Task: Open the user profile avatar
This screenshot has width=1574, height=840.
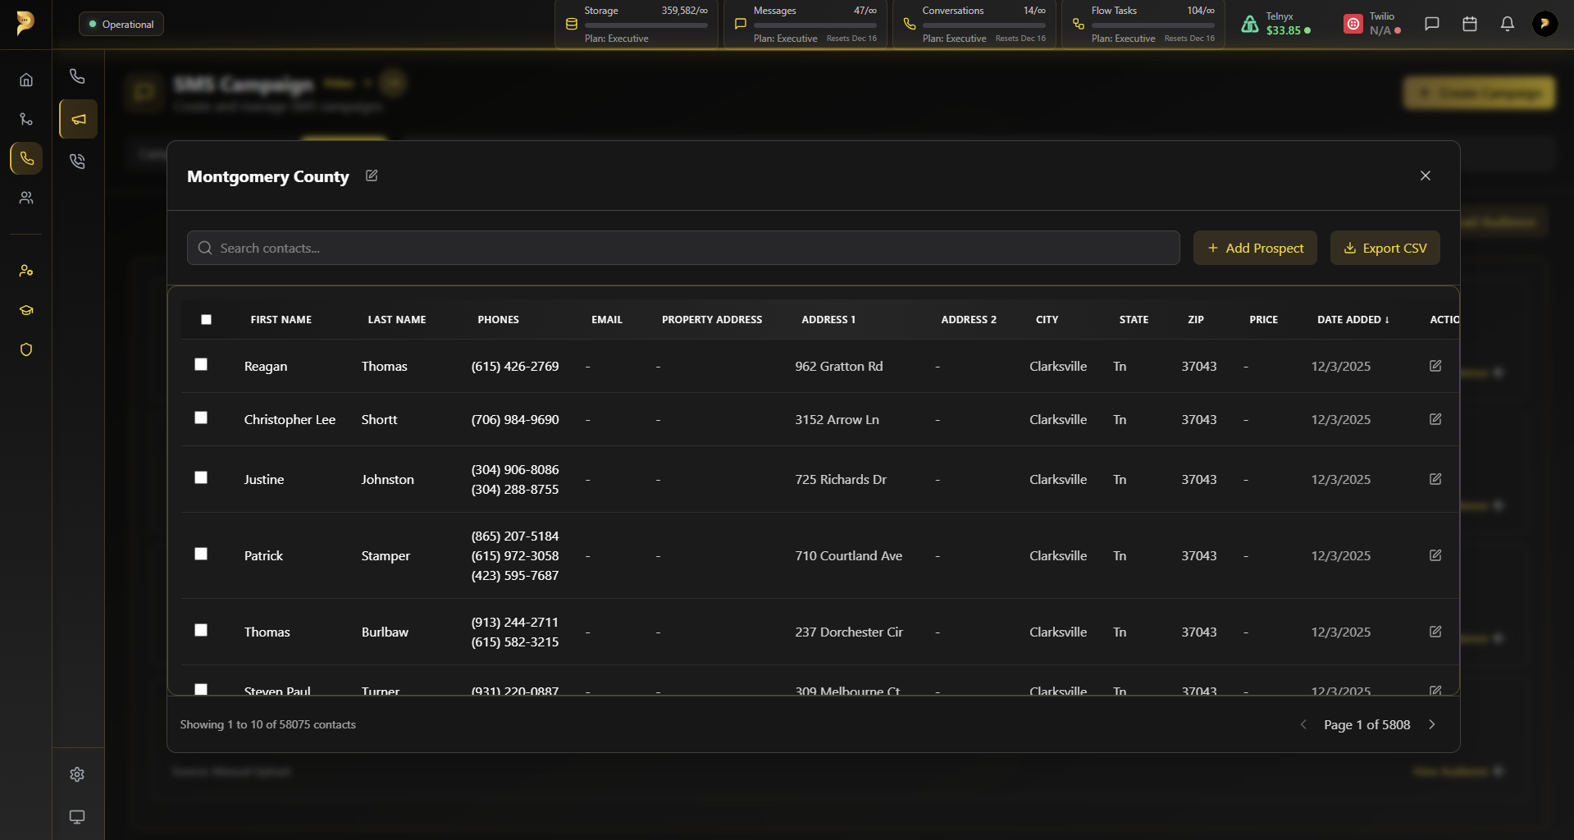Action: pyautogui.click(x=1545, y=24)
